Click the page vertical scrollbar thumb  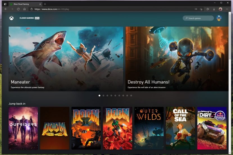230,37
